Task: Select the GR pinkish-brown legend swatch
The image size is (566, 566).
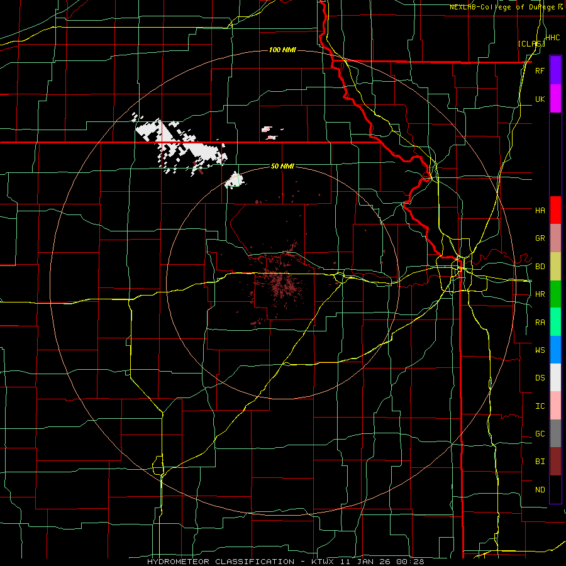Action: point(555,238)
